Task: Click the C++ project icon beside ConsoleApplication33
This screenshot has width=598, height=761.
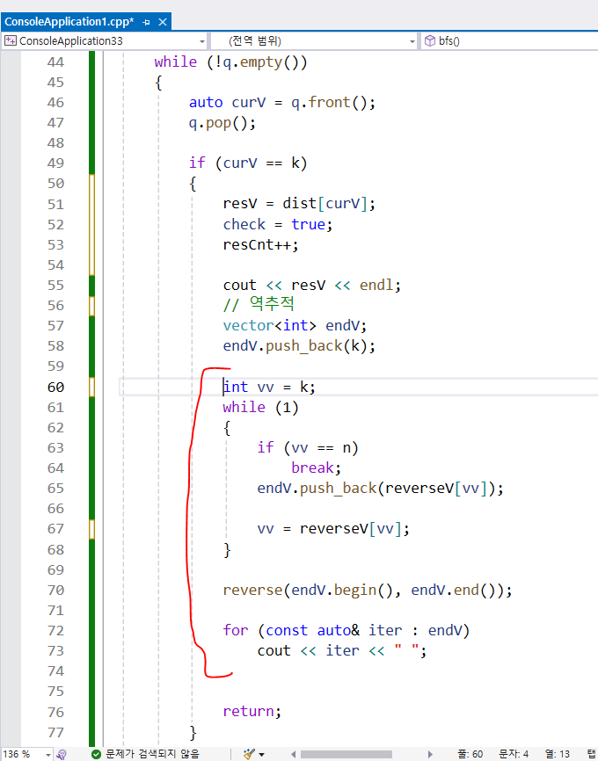Action: [11, 40]
